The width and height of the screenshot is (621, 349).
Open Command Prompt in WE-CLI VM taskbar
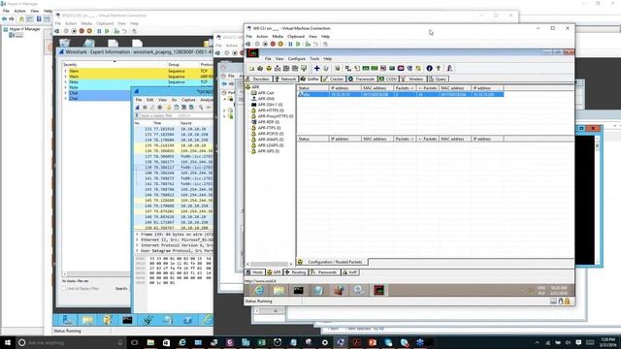coord(298,291)
